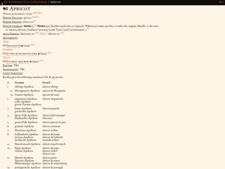The image size is (225, 169).
Task: Select the Alberge-Aprikose table cell
Action: coord(24,87)
